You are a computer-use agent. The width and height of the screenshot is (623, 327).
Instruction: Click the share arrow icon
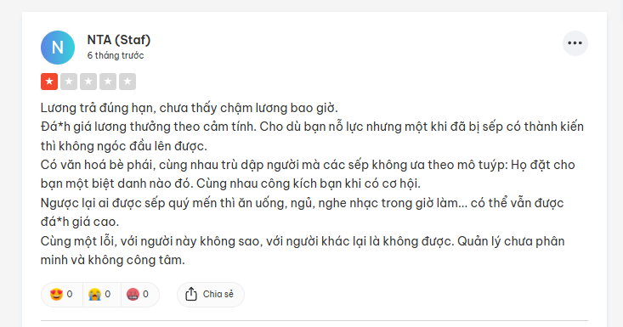191,294
